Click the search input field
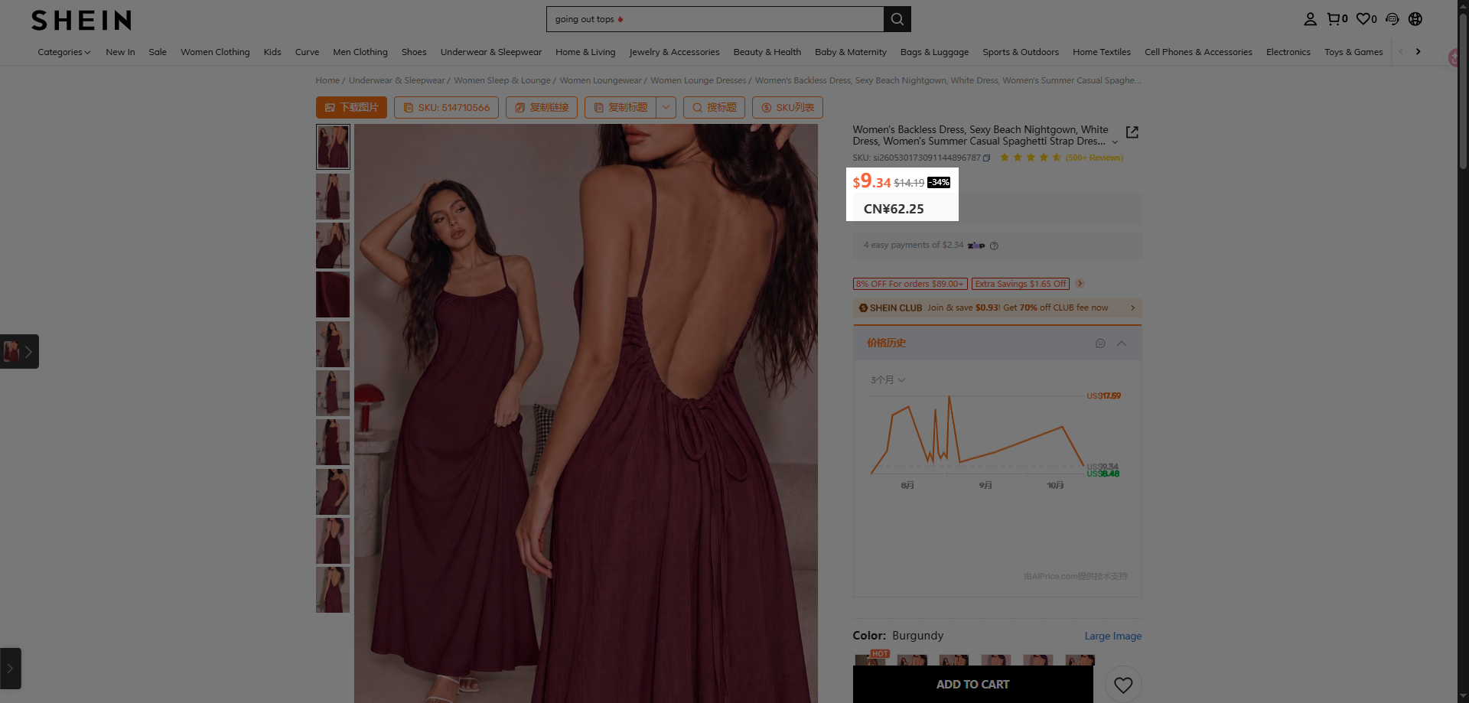This screenshot has width=1469, height=703. point(715,19)
